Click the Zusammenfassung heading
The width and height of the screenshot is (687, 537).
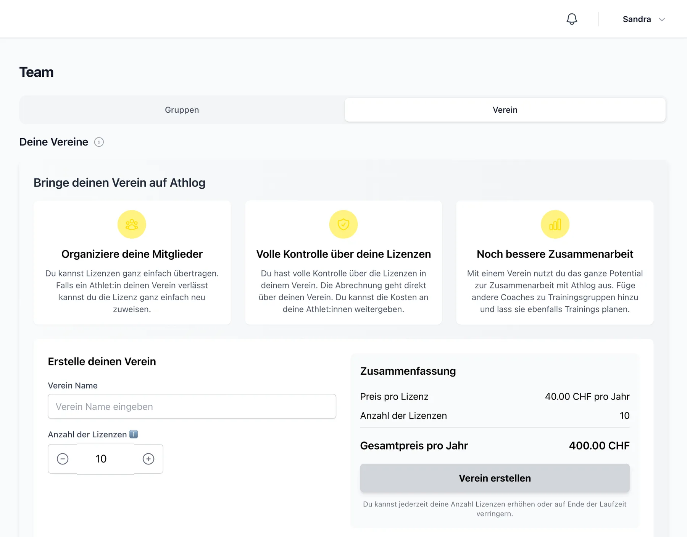[x=408, y=371]
